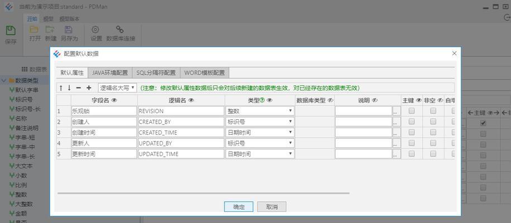Check the 非空 box for 乐观锁 row
This screenshot has height=223, width=511.
click(x=433, y=111)
